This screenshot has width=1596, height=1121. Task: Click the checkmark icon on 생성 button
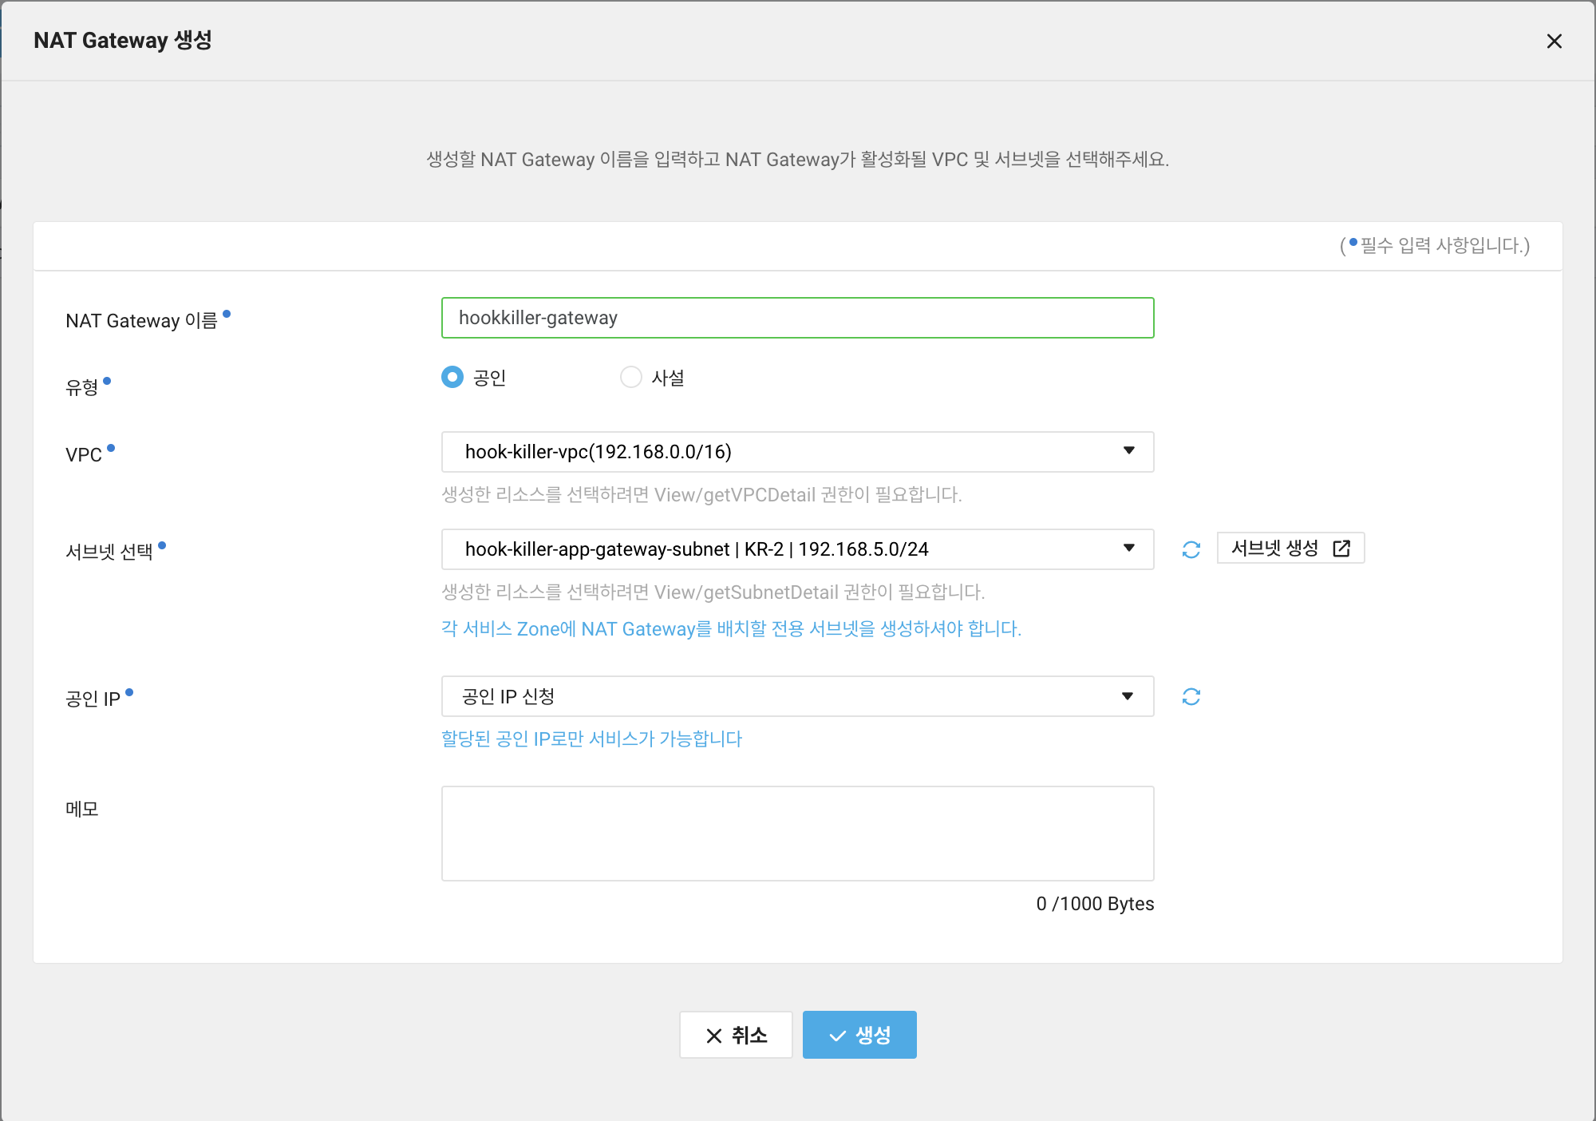pos(837,1036)
